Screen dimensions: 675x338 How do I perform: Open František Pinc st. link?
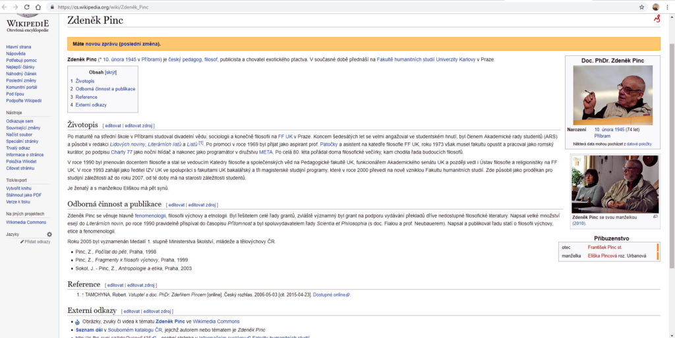click(x=605, y=247)
